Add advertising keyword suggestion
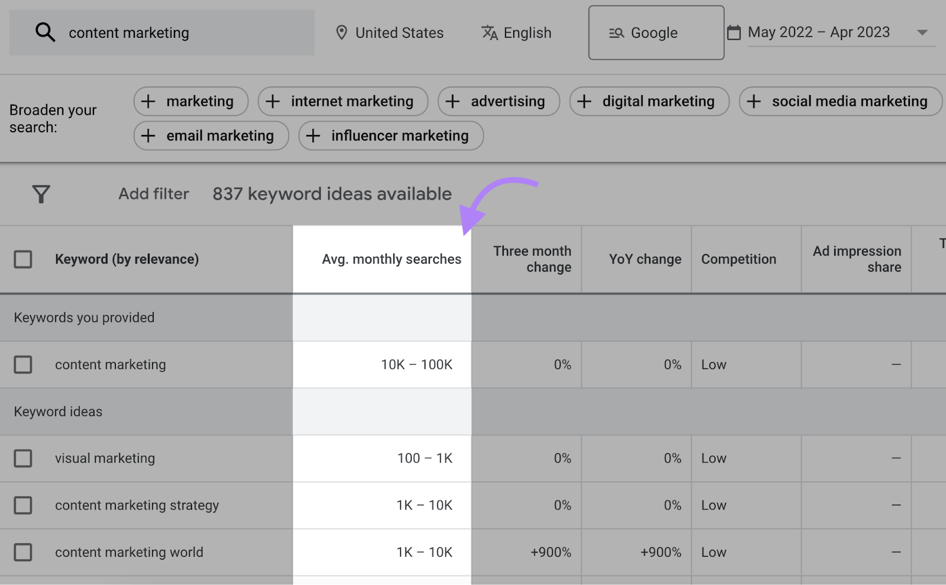The image size is (946, 585). pyautogui.click(x=498, y=102)
